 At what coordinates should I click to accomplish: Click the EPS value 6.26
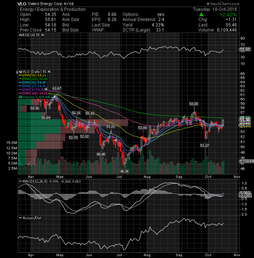pyautogui.click(x=112, y=20)
